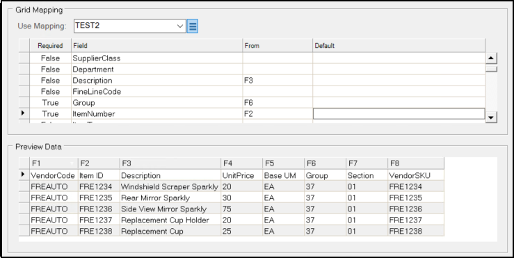514x258 pixels.
Task: Click the grid scrollbar up arrow
Action: point(491,58)
